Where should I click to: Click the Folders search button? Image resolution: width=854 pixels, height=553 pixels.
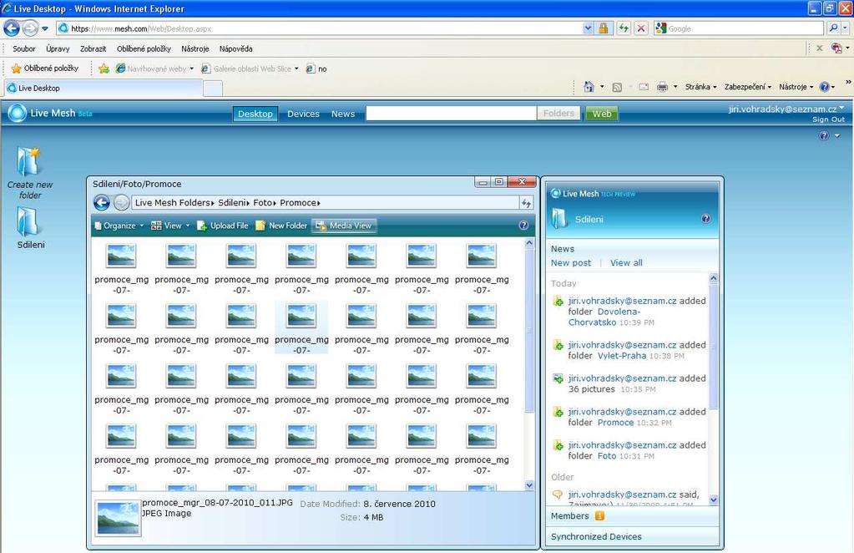click(558, 114)
